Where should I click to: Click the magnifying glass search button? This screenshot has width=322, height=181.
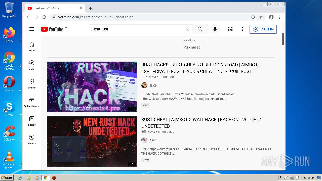pyautogui.click(x=200, y=29)
